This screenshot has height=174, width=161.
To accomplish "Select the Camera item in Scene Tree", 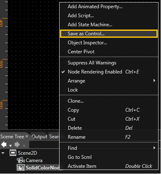I will (34, 160).
